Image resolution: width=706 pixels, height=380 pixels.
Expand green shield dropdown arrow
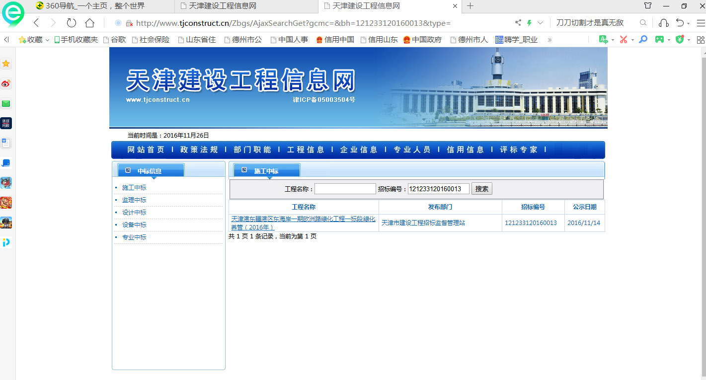click(x=689, y=40)
